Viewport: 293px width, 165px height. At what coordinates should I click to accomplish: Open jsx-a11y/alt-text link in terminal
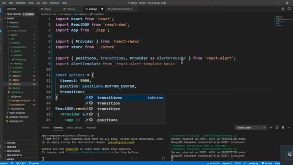pos(121,143)
